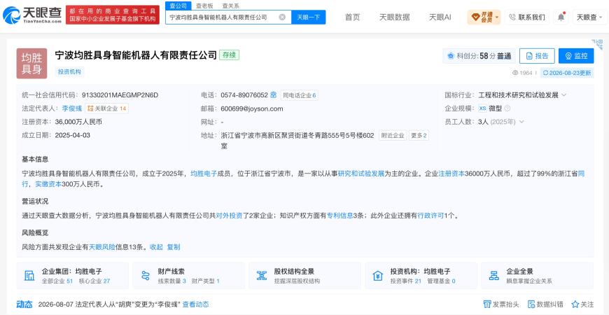Click the 企业规模 help question icon
This screenshot has width=609, height=315.
(x=507, y=108)
